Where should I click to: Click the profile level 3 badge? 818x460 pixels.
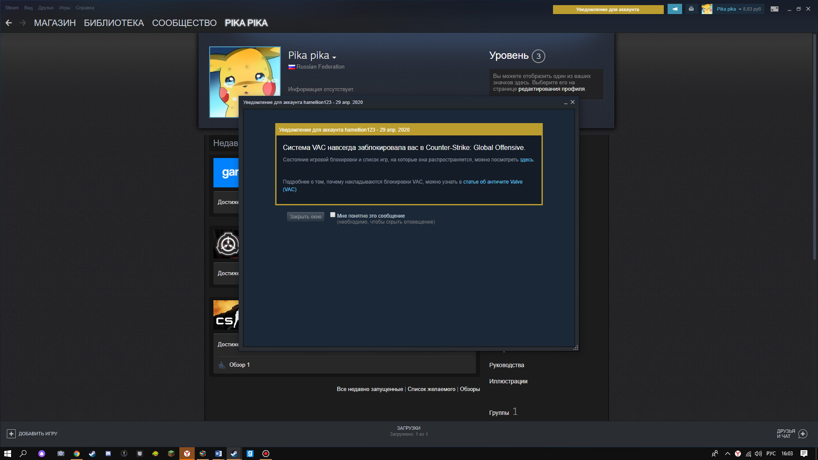click(x=539, y=56)
